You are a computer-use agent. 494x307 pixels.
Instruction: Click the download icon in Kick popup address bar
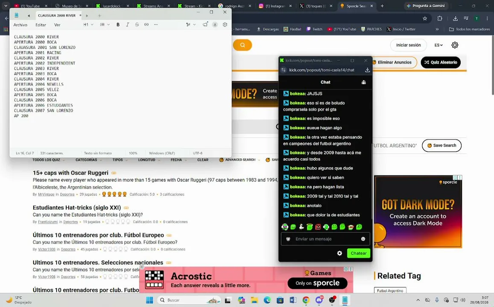367,70
